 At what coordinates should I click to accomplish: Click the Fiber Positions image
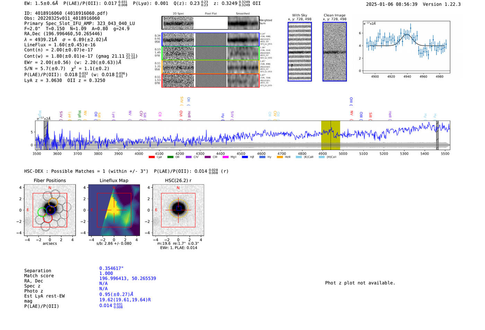tap(50, 210)
